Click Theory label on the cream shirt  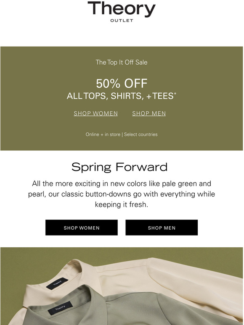pyautogui.click(x=57, y=283)
